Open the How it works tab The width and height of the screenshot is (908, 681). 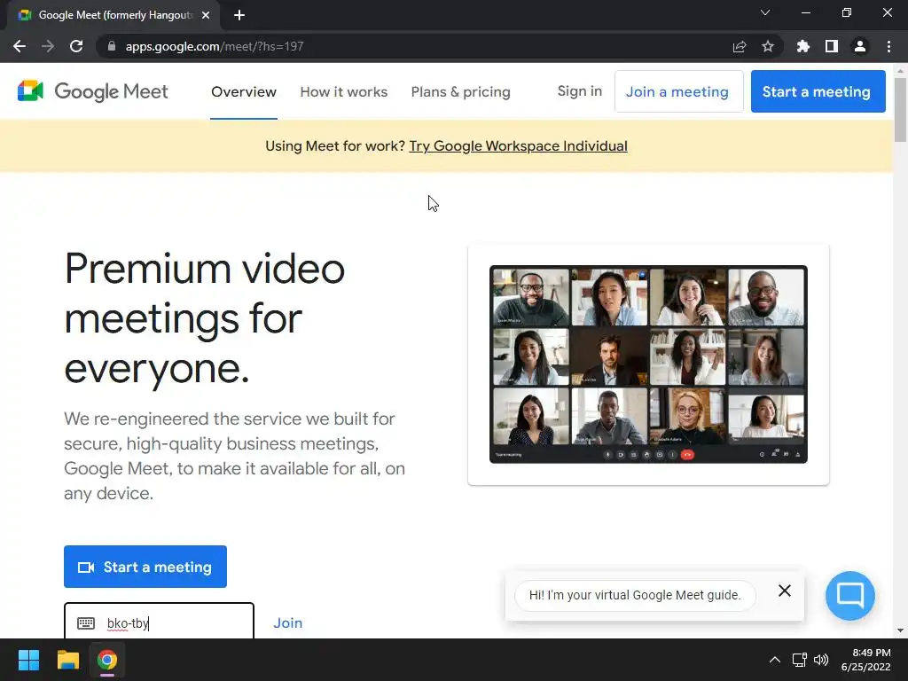pyautogui.click(x=344, y=91)
